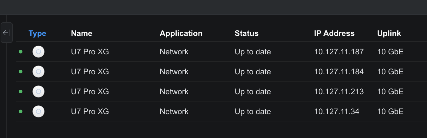This screenshot has height=138, width=427.
Task: Sort devices by Type column
Action: [37, 33]
